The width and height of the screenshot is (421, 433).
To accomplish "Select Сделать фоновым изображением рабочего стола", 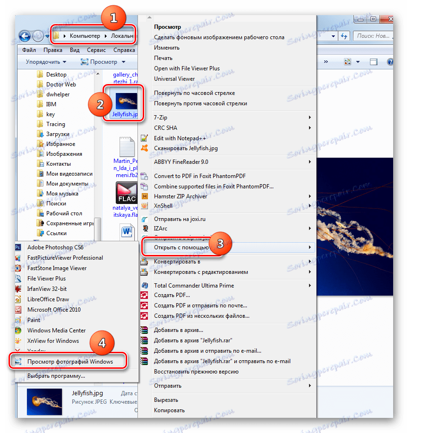I will (219, 37).
